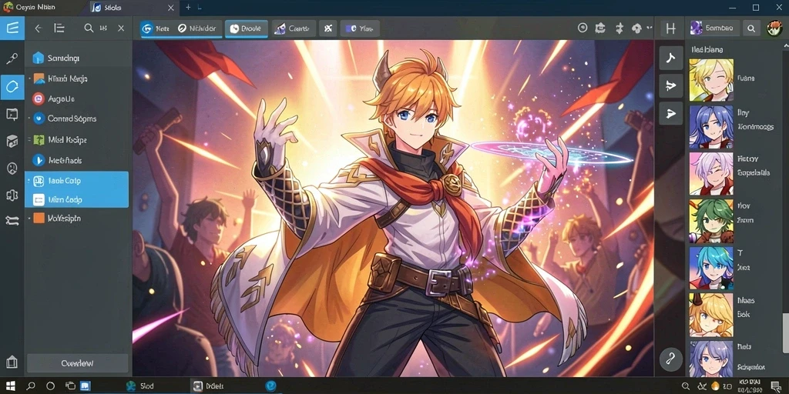Viewport: 789px width, 394px height.
Task: Open the Drdelt app on the taskbar
Action: coord(208,386)
